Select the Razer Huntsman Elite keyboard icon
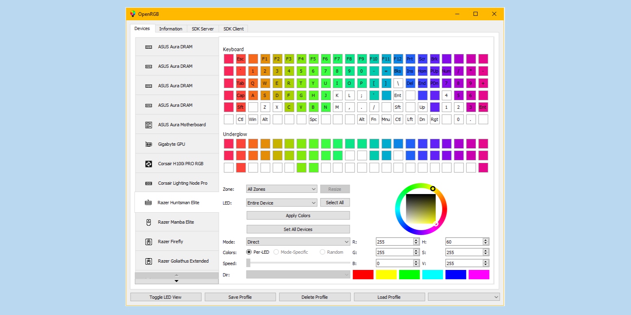 pos(148,203)
